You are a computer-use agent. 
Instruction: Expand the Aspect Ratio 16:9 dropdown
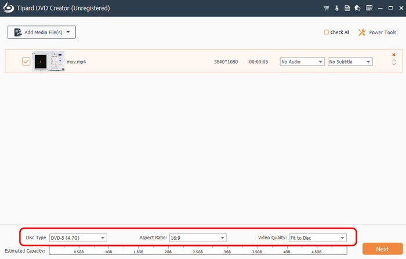click(198, 238)
